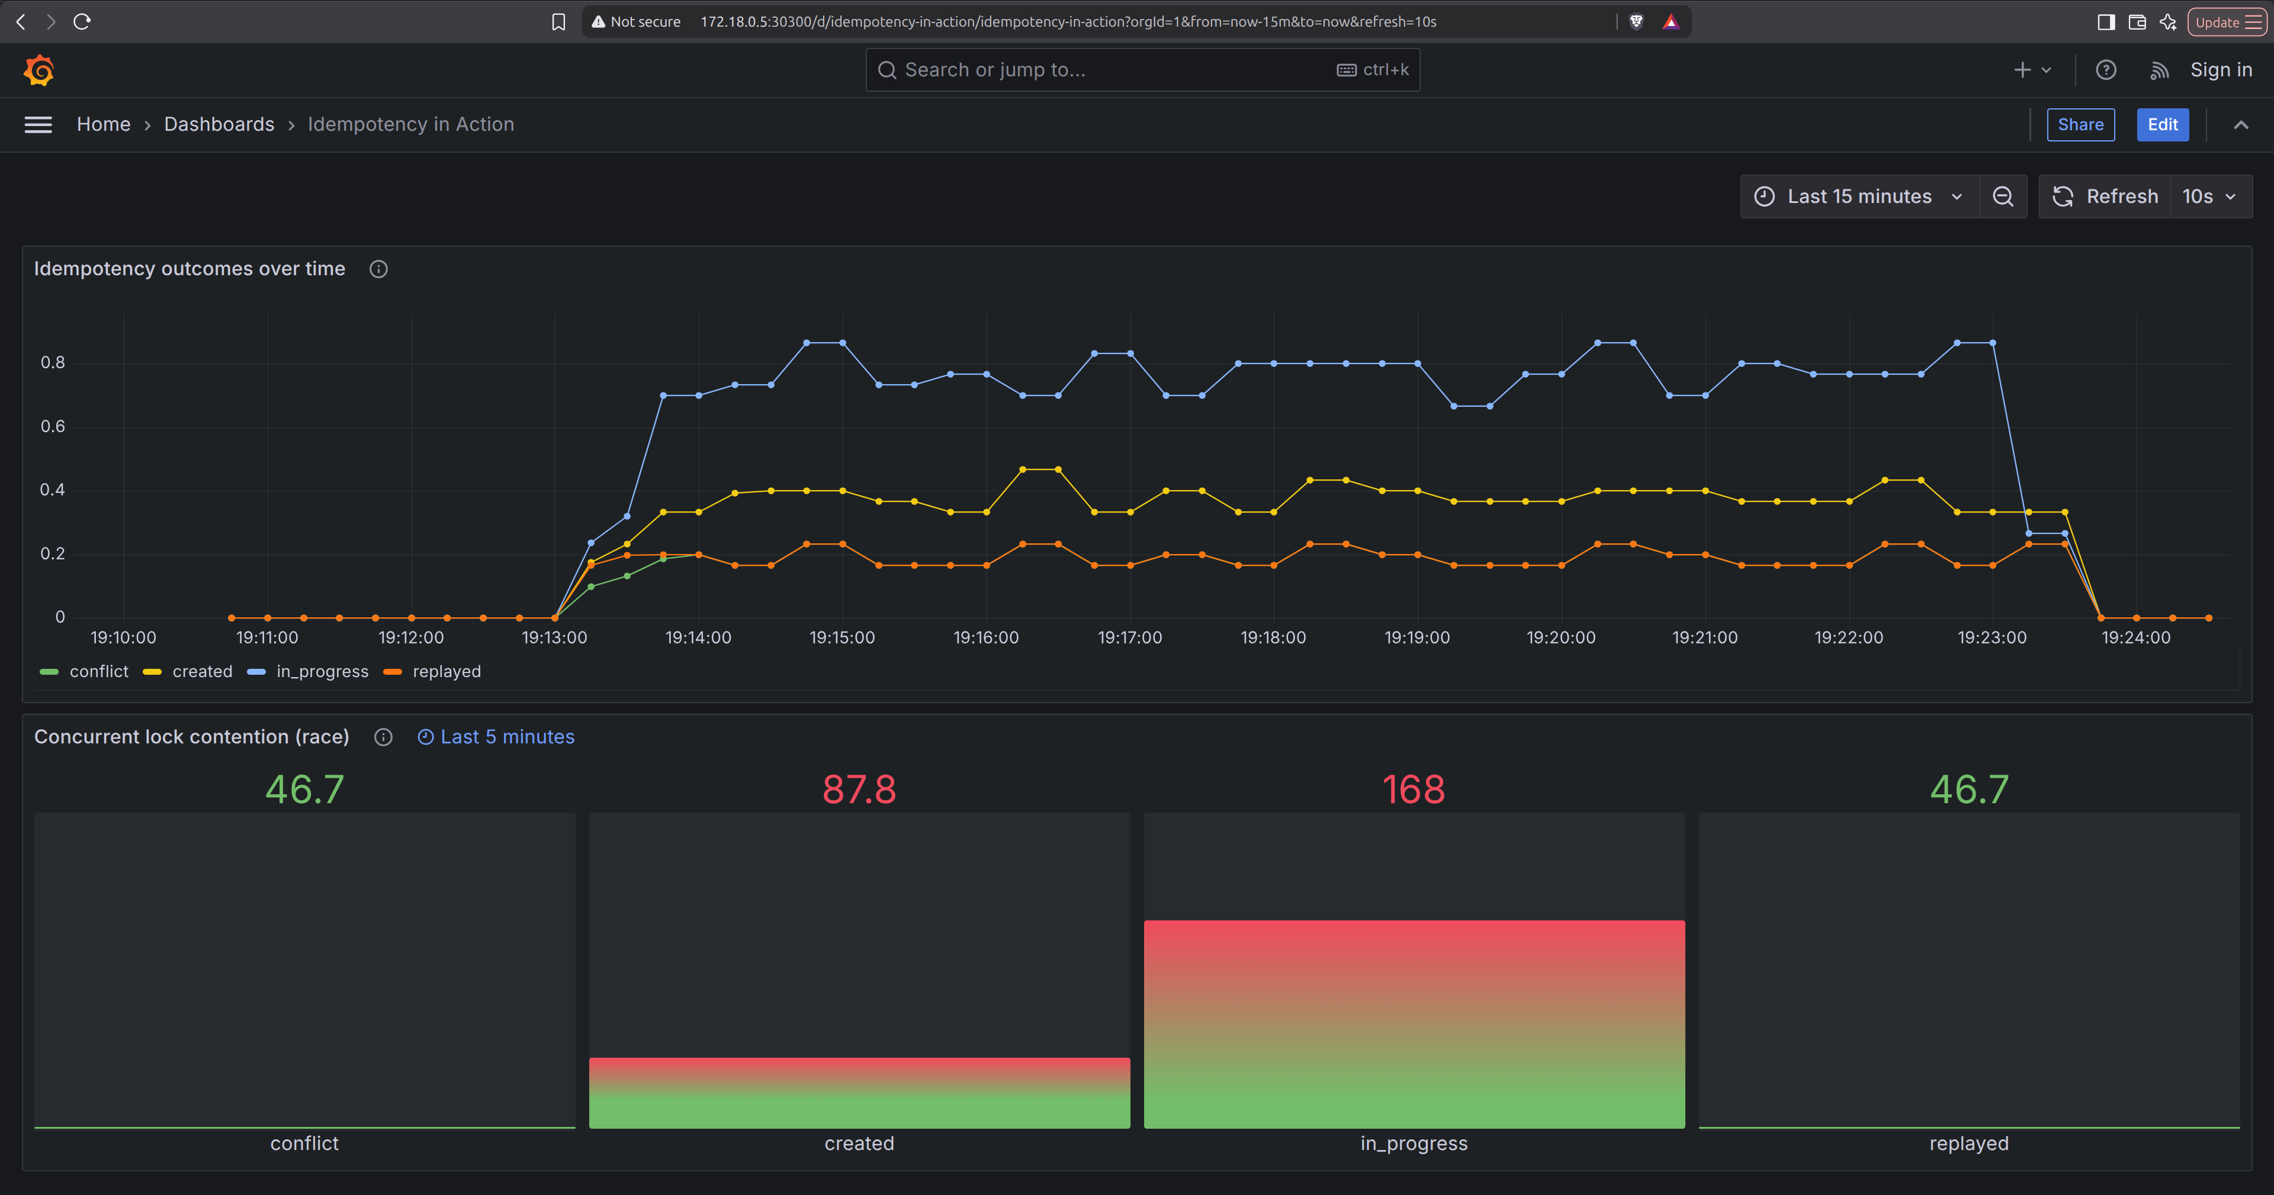Open the Grafana home logo
Screen dimensions: 2274x1195
click(x=39, y=70)
